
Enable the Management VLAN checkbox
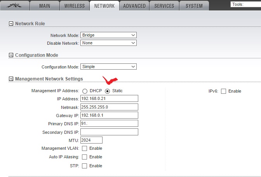[x=84, y=148]
